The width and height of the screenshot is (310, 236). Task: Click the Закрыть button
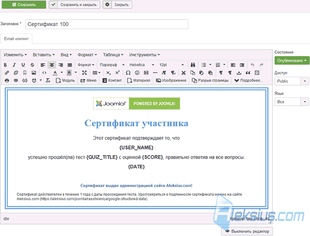coord(117,4)
